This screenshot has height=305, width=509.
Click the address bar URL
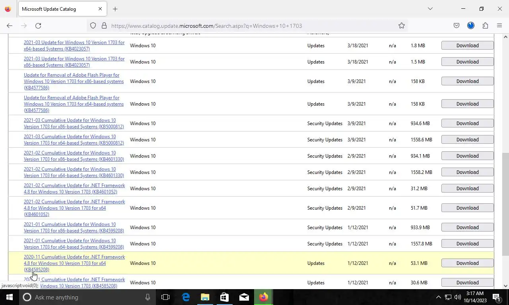(206, 26)
